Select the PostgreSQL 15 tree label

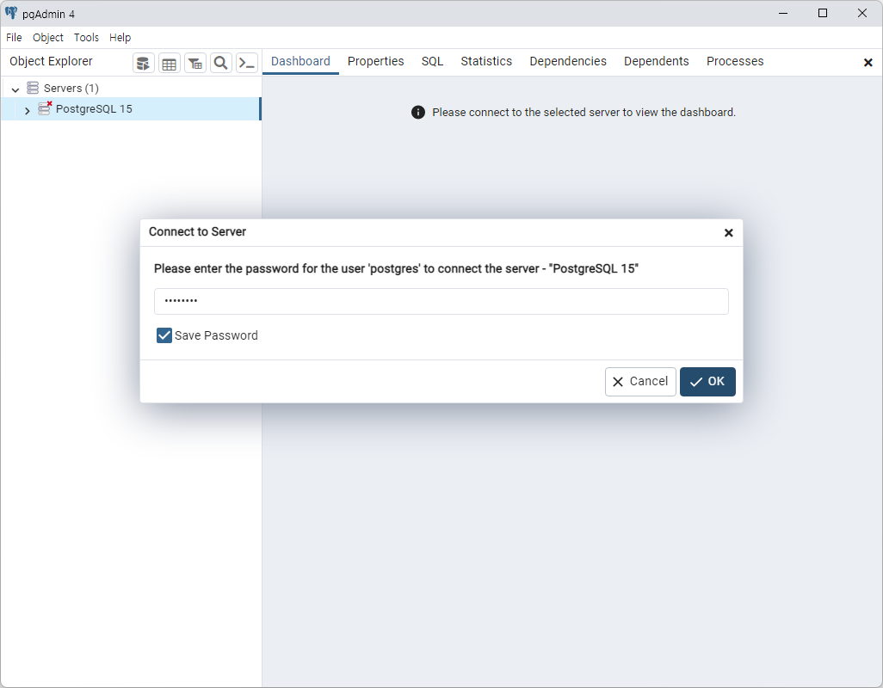coord(94,108)
